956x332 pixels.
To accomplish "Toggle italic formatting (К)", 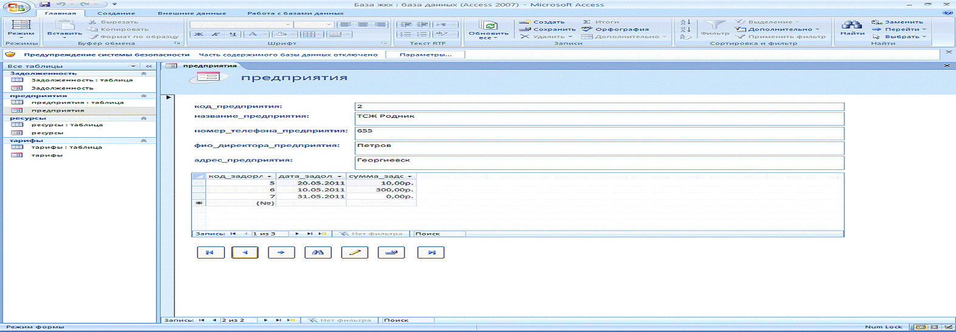I will tap(216, 35).
